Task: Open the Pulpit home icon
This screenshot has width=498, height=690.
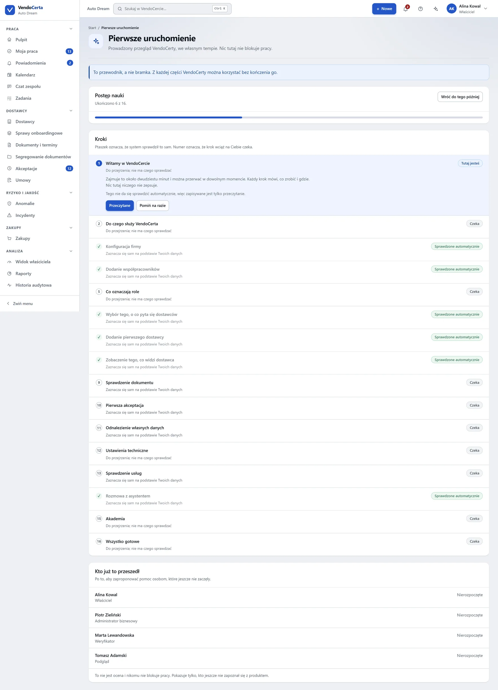Action: [9, 40]
